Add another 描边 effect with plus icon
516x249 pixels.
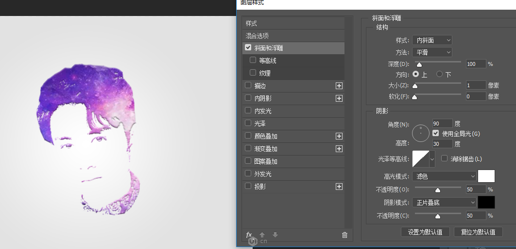[x=339, y=86]
